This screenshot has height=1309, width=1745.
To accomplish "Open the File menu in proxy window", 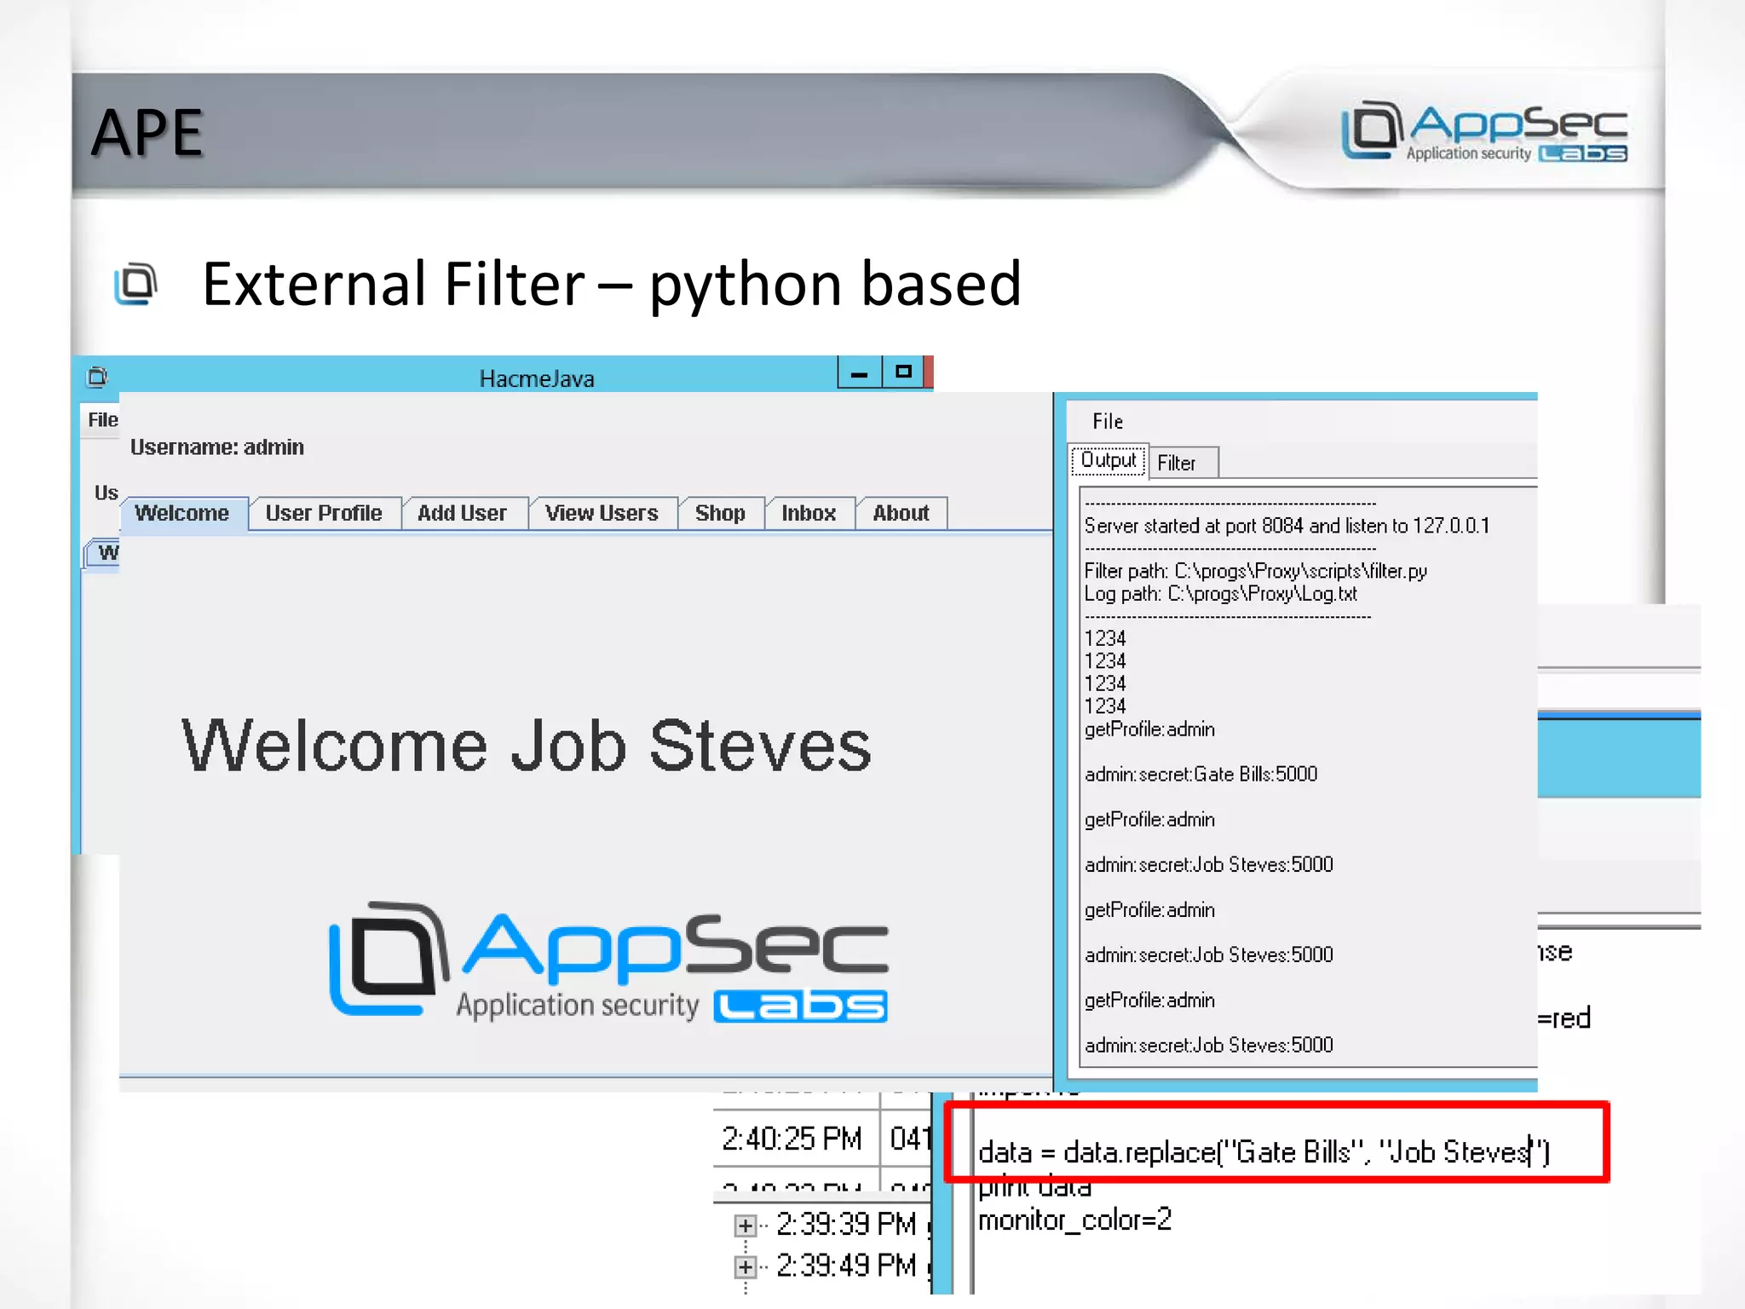I will click(1108, 422).
